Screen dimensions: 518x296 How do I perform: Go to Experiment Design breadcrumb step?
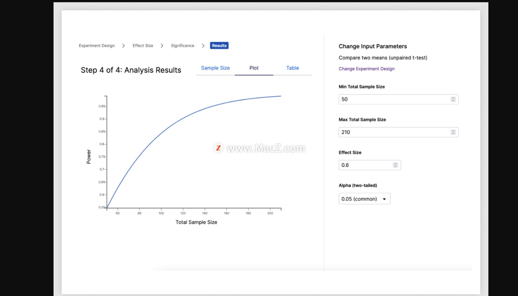(x=97, y=46)
